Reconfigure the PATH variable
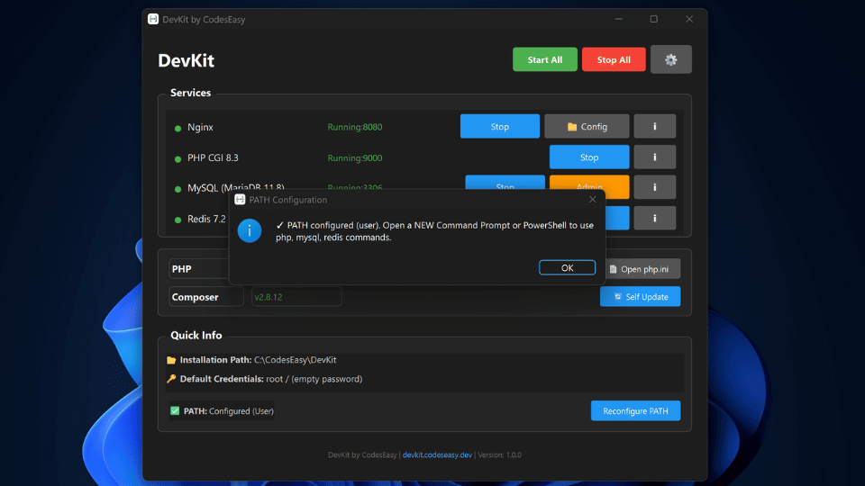The image size is (865, 486). pyautogui.click(x=635, y=411)
